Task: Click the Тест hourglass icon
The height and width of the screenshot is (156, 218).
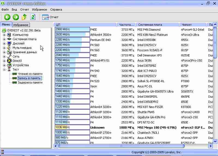Action: (9, 69)
